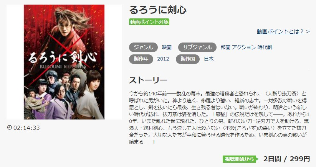Viewport: 316px width, 167px height.
Task: Select the 製作年 label pill
Action: [x=141, y=59]
